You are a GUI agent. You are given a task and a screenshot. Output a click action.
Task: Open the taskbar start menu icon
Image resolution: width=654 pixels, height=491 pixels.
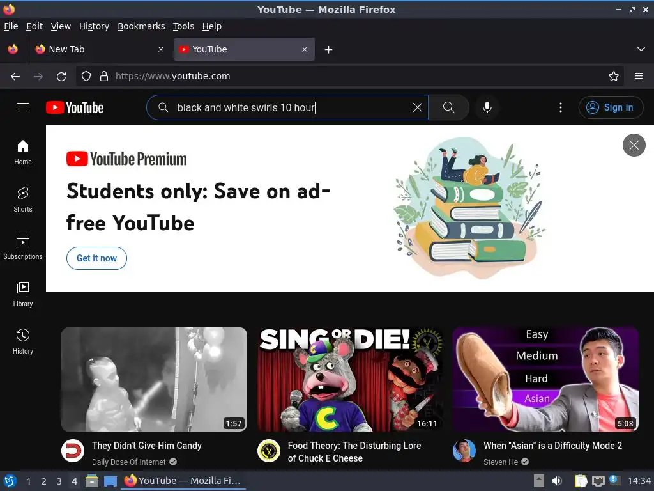pos(10,481)
